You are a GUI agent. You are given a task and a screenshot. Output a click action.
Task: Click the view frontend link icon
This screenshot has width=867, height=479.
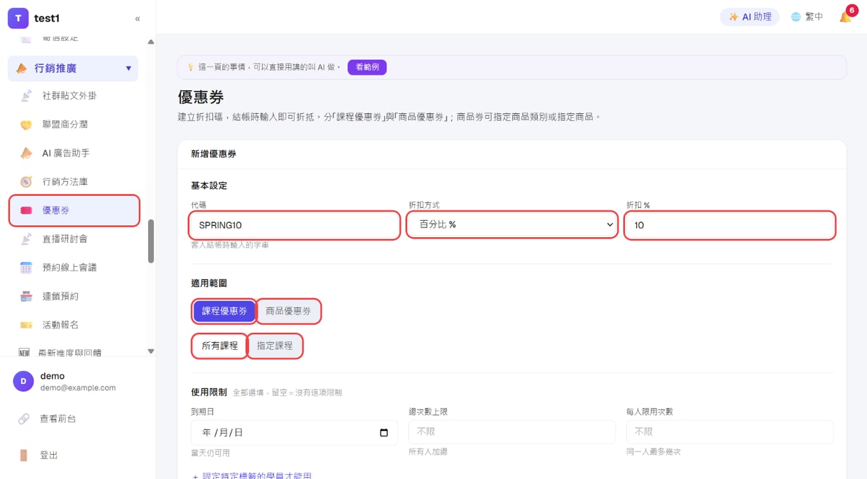(x=24, y=419)
